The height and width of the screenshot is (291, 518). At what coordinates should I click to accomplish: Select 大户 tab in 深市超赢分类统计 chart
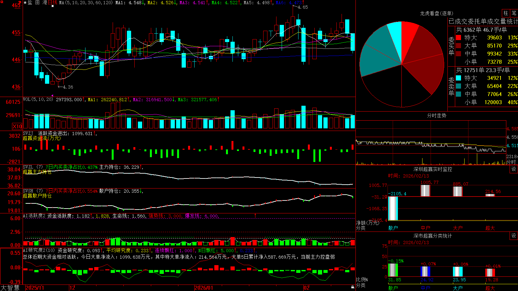(x=458, y=288)
